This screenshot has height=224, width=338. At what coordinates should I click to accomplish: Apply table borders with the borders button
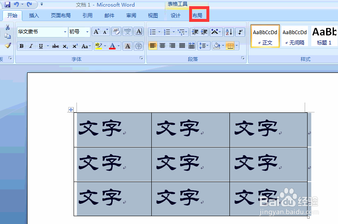(x=230, y=46)
